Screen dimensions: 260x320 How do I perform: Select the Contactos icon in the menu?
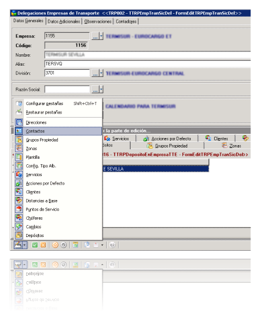pyautogui.click(x=18, y=131)
